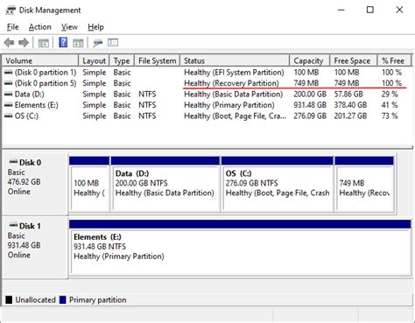Image resolution: width=415 pixels, height=323 pixels.
Task: Click the volume icon beside OS (C:)
Action: (9, 116)
